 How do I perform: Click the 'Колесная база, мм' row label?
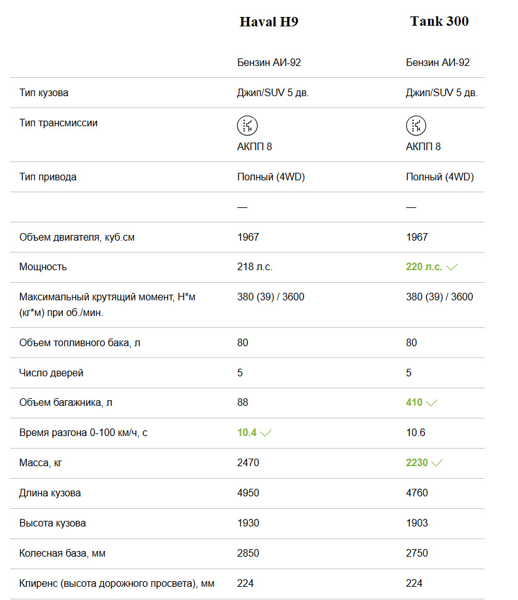pos(63,554)
